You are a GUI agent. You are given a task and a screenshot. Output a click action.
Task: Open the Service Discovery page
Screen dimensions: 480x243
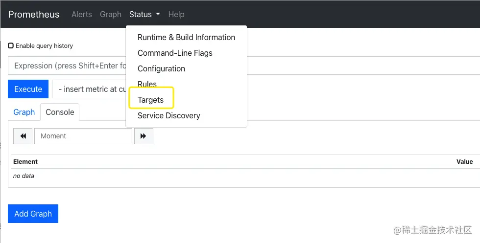[168, 115]
